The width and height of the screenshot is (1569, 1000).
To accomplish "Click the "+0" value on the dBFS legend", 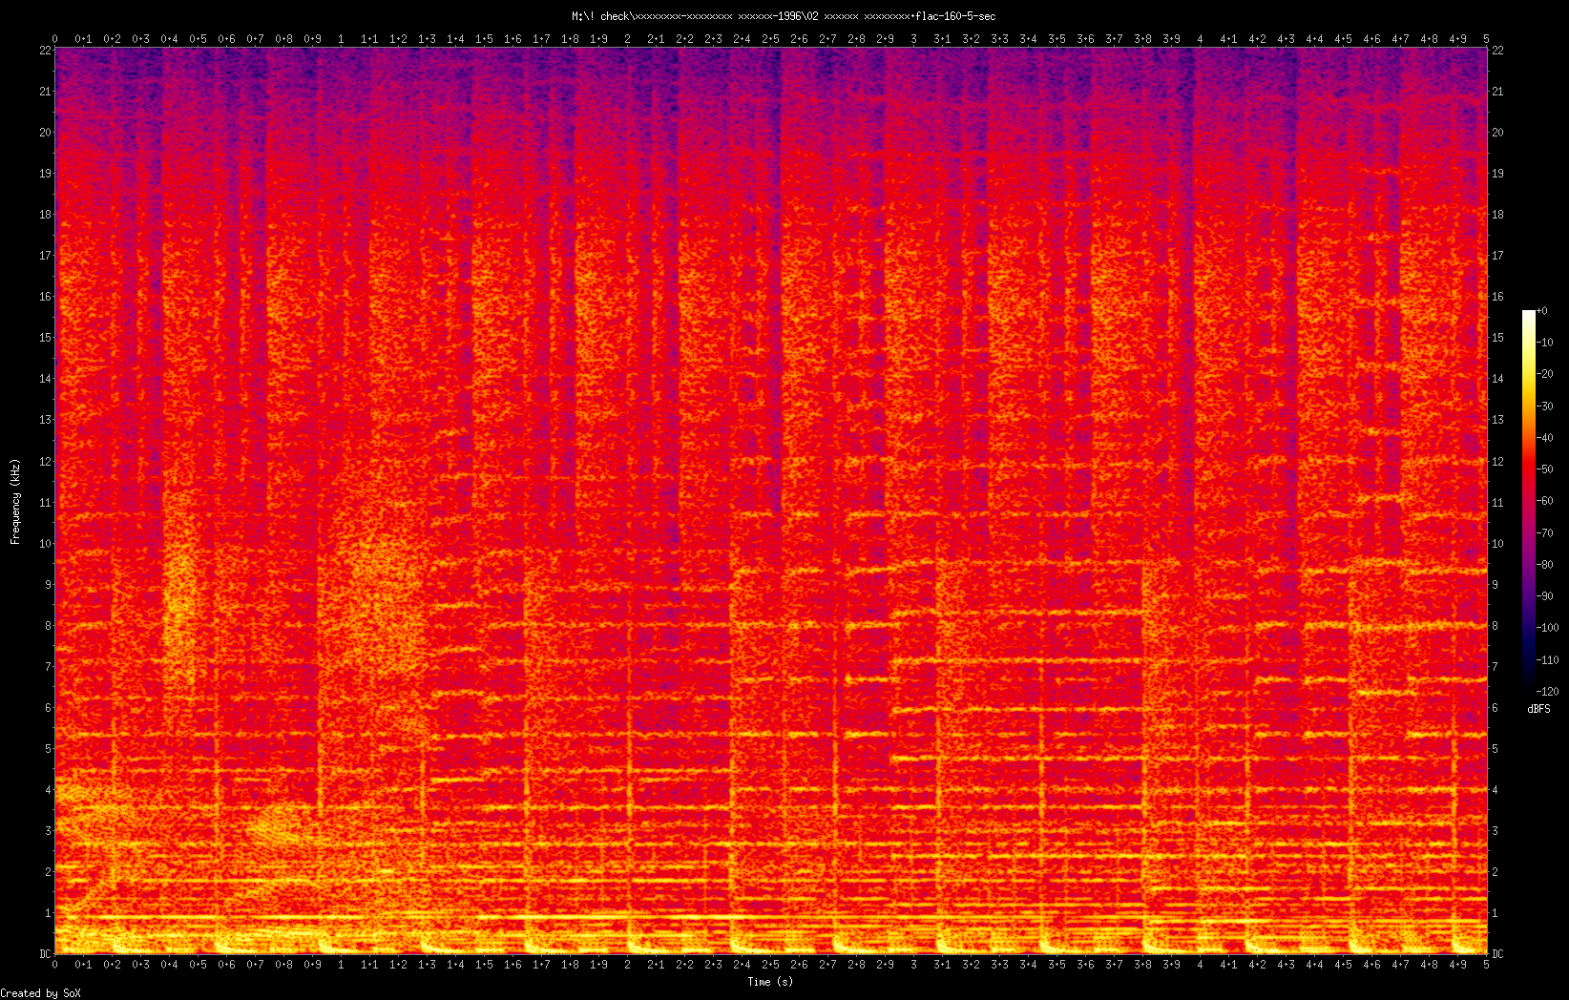I will pyautogui.click(x=1542, y=311).
